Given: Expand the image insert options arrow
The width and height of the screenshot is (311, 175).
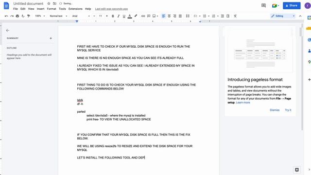Looking at the screenshot, I should click(157, 16).
